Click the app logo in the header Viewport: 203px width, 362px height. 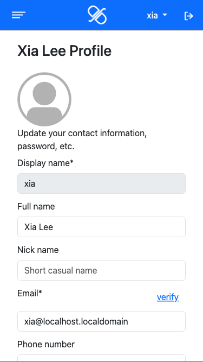[x=97, y=15]
